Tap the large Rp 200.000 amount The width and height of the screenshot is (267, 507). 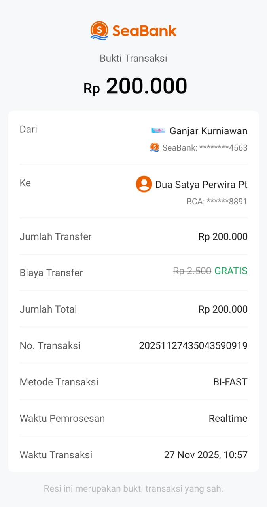point(135,86)
